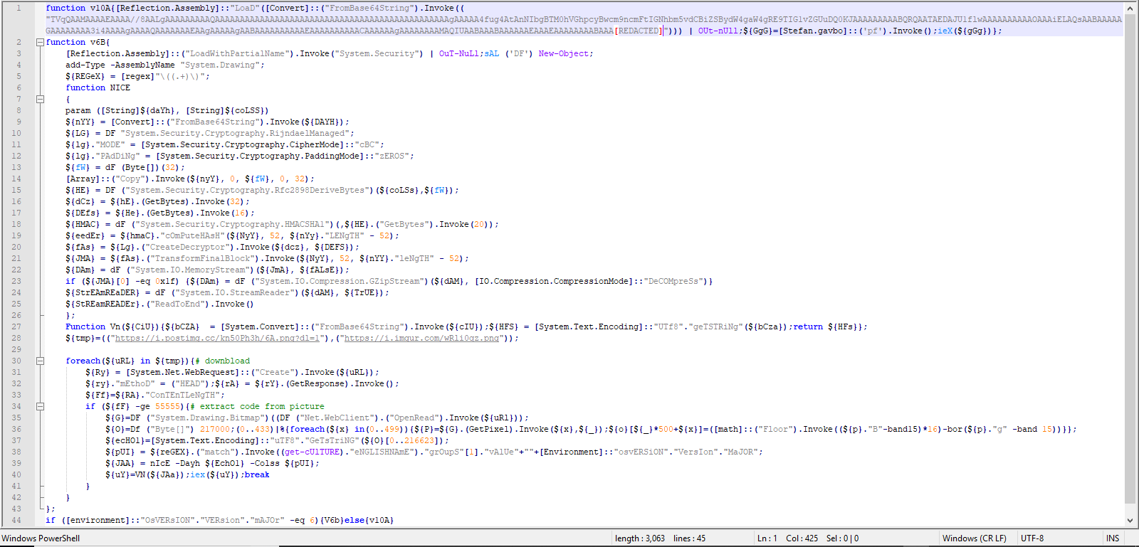Collapse the if block fold marker on line 34

click(41, 406)
